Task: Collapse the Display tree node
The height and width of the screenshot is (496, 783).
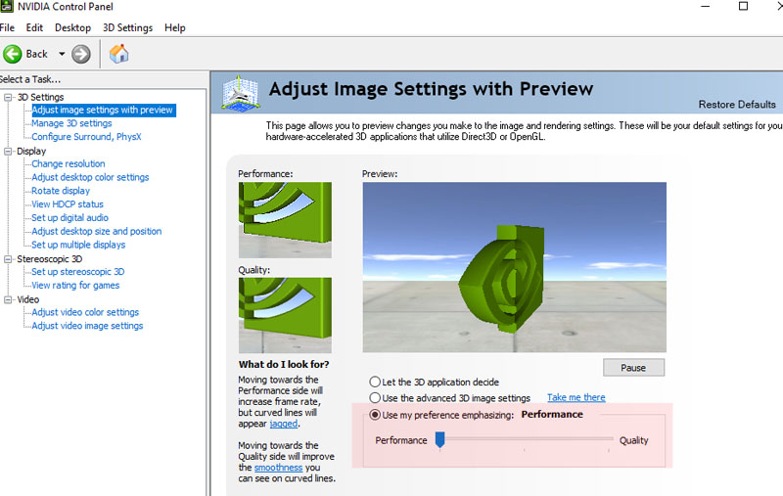Action: (8, 152)
